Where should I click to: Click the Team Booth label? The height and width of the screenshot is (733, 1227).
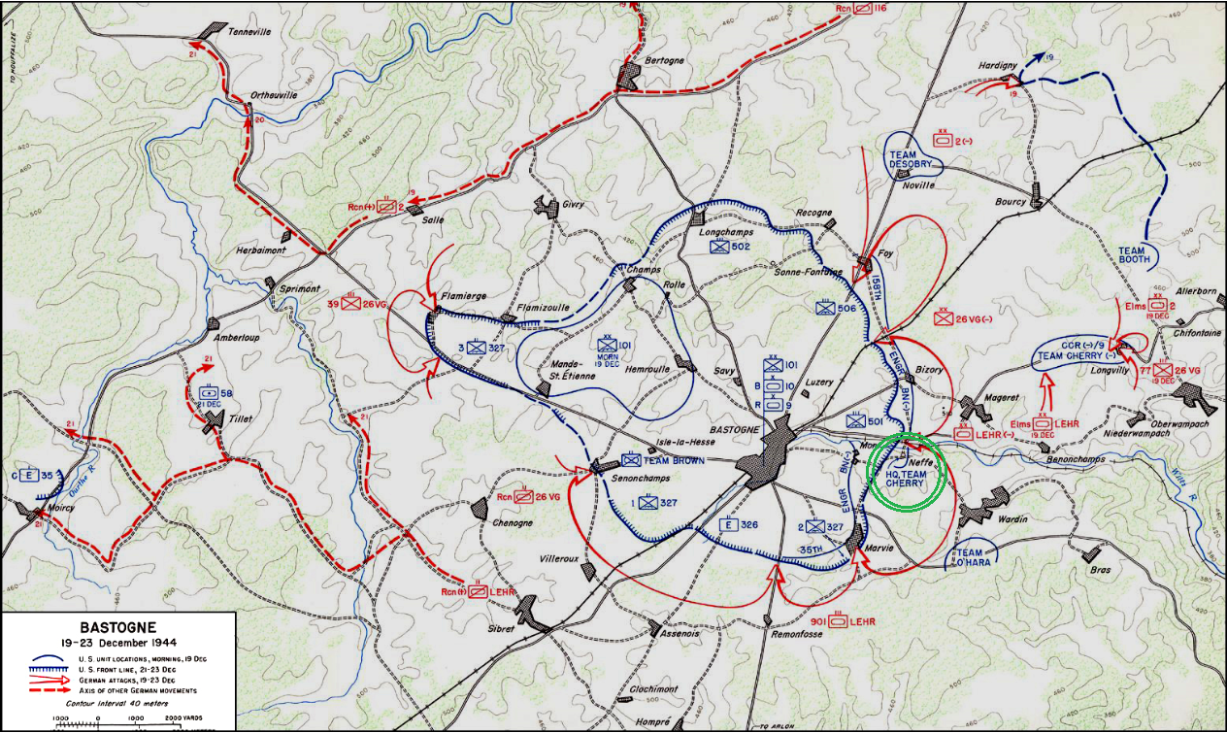(x=1134, y=253)
